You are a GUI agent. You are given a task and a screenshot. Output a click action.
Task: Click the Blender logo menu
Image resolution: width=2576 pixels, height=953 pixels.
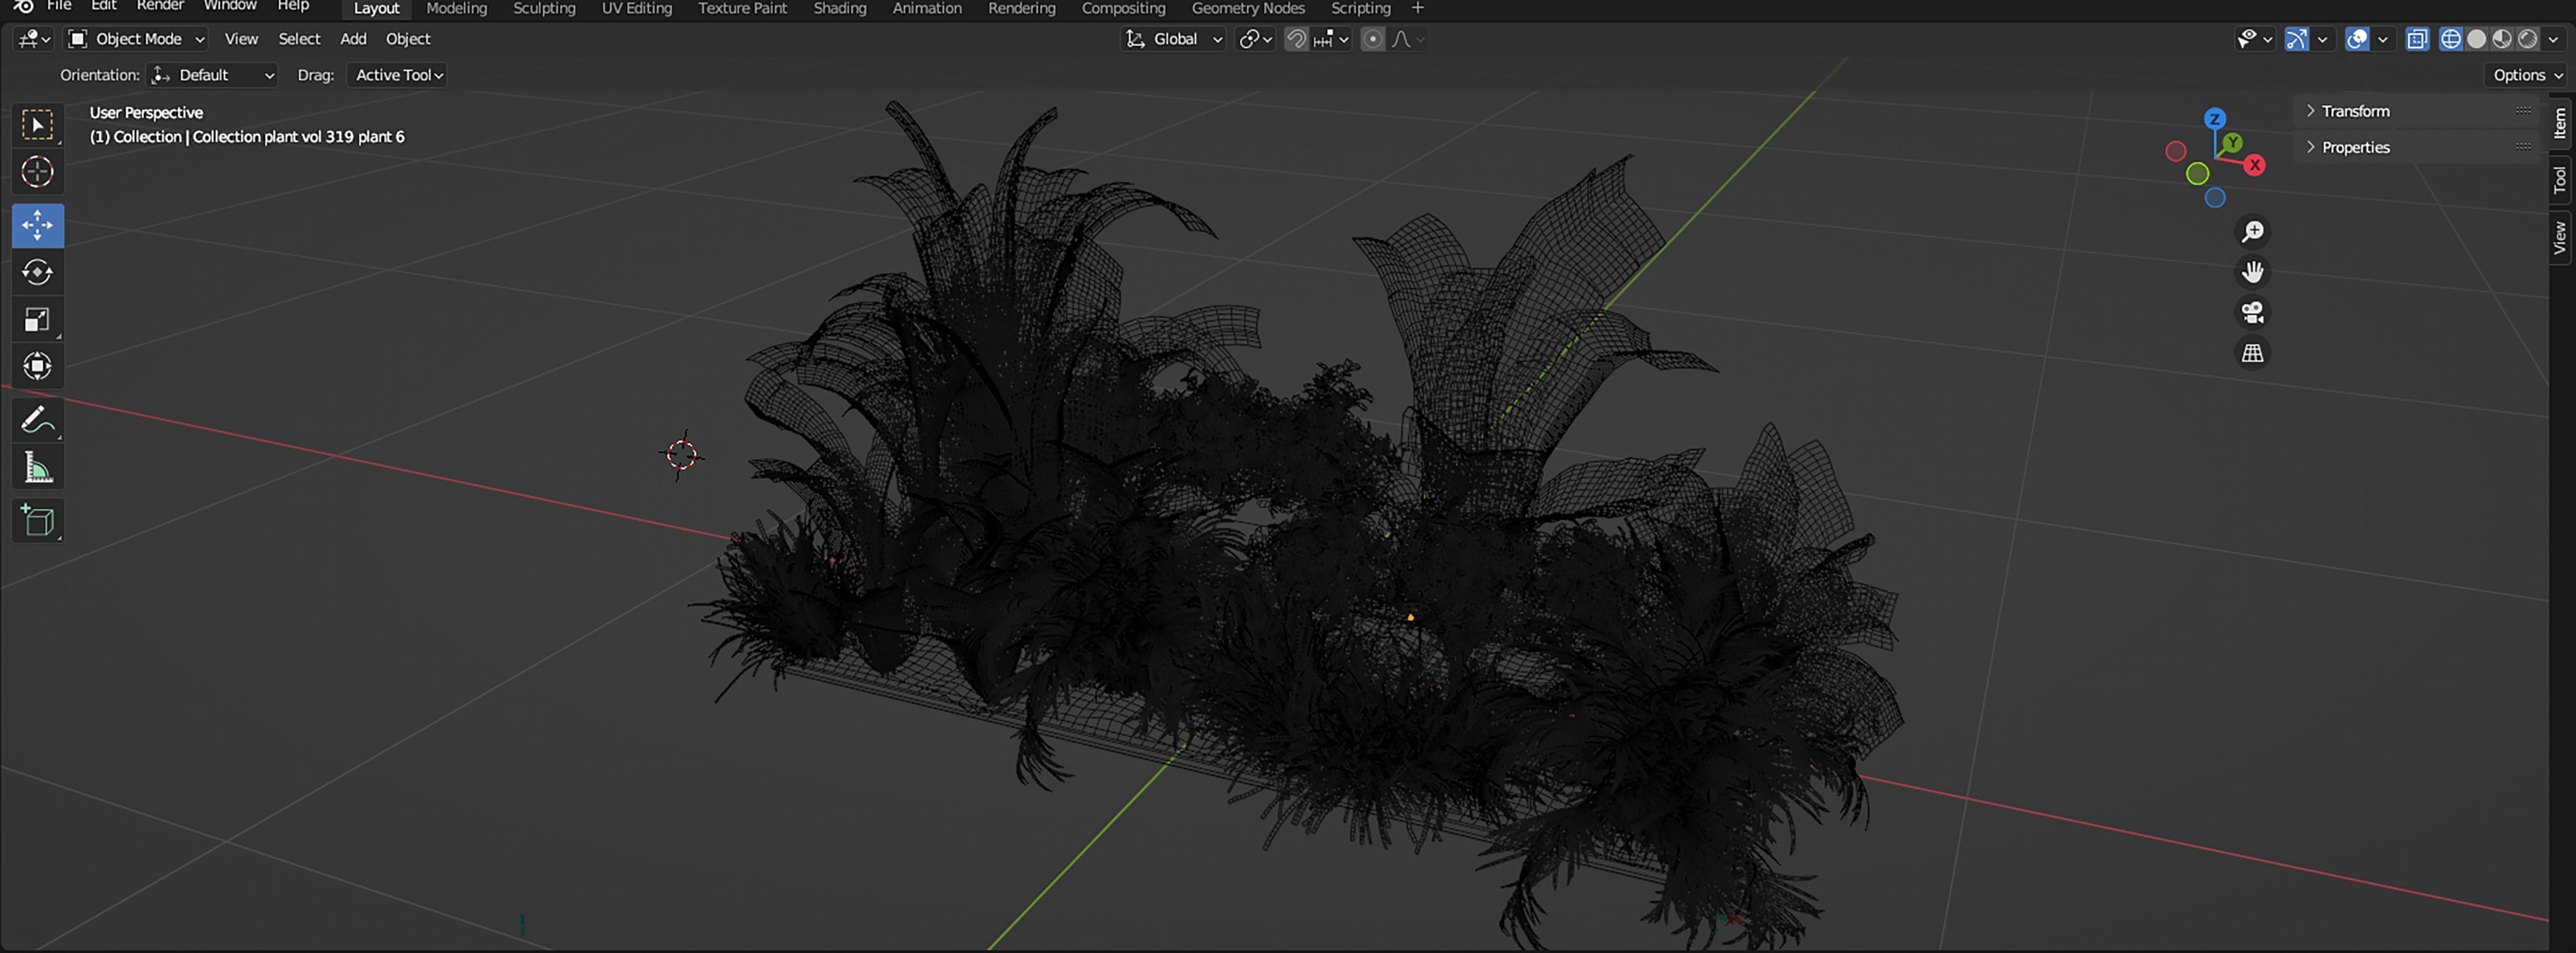point(23,6)
